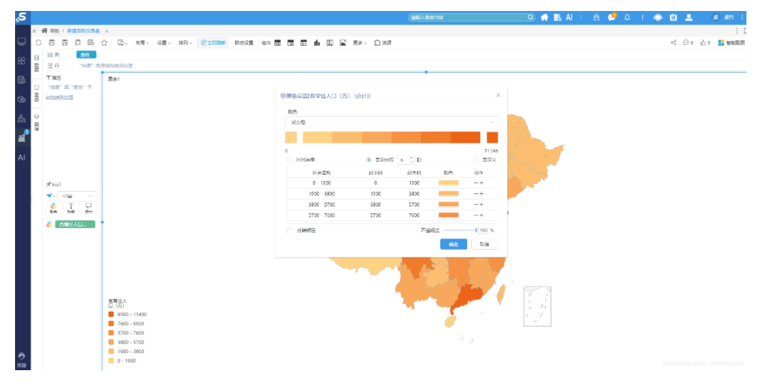
Task: Click plus operation on the 5700 - 7600 row
Action: point(482,215)
